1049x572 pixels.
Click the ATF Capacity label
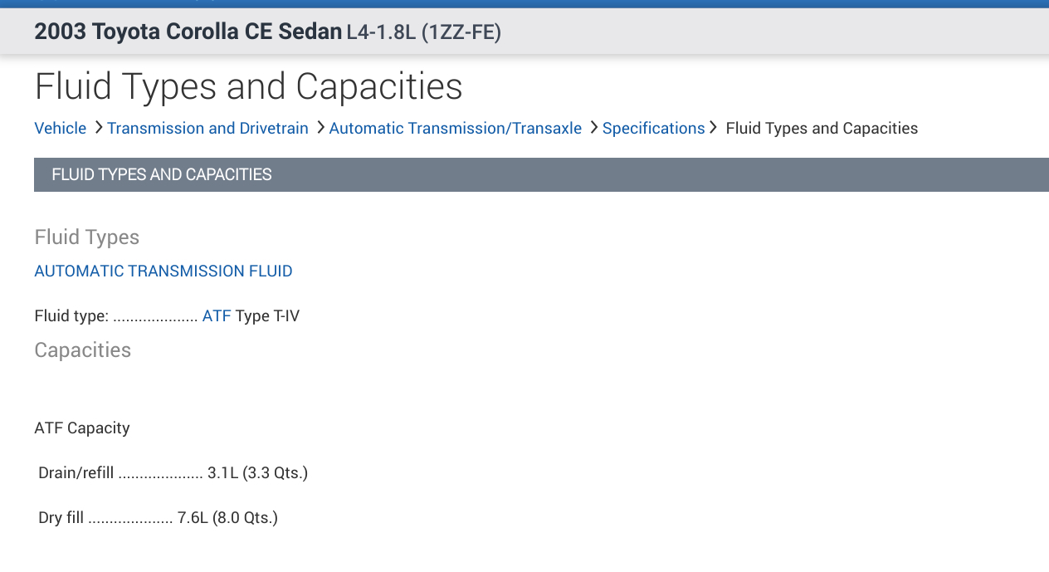[82, 428]
